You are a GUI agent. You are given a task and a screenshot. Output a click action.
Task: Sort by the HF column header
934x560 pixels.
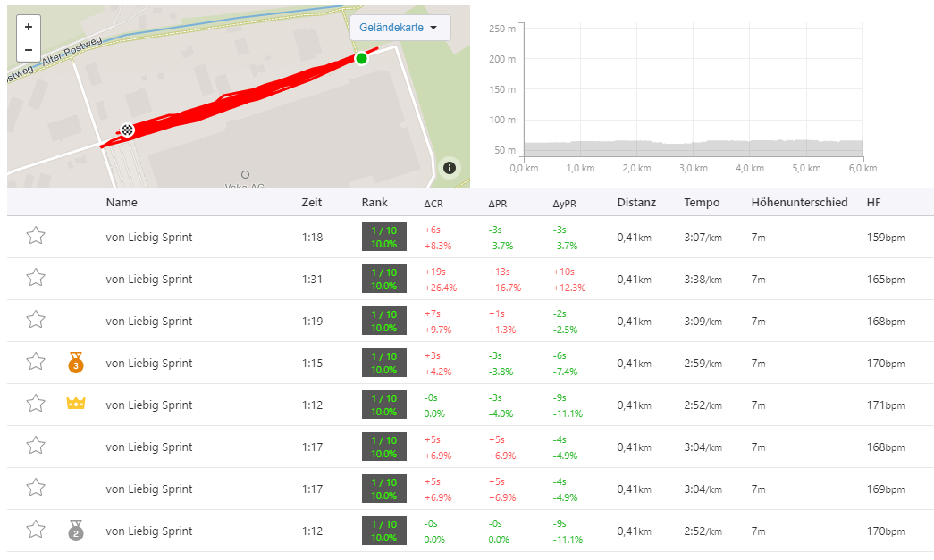pos(873,203)
